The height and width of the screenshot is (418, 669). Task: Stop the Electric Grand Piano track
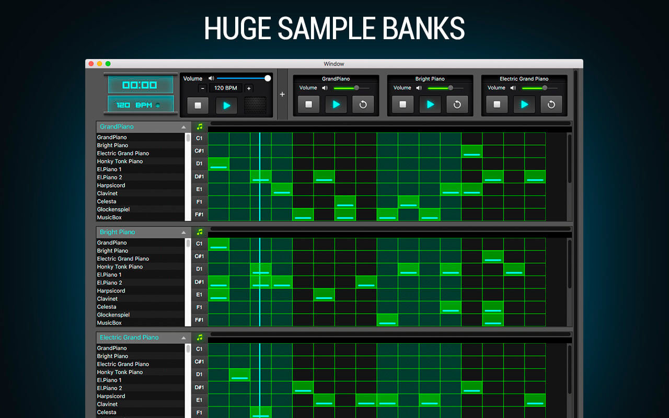click(497, 104)
